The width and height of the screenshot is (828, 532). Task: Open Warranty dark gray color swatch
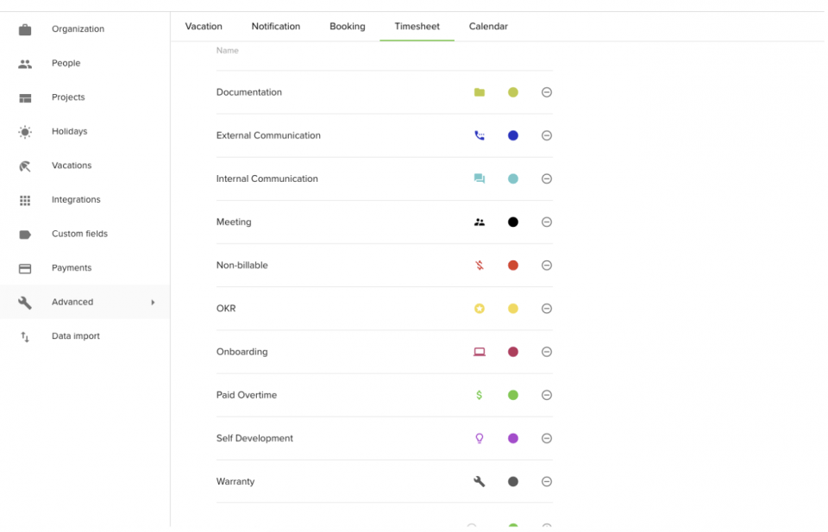click(x=512, y=482)
